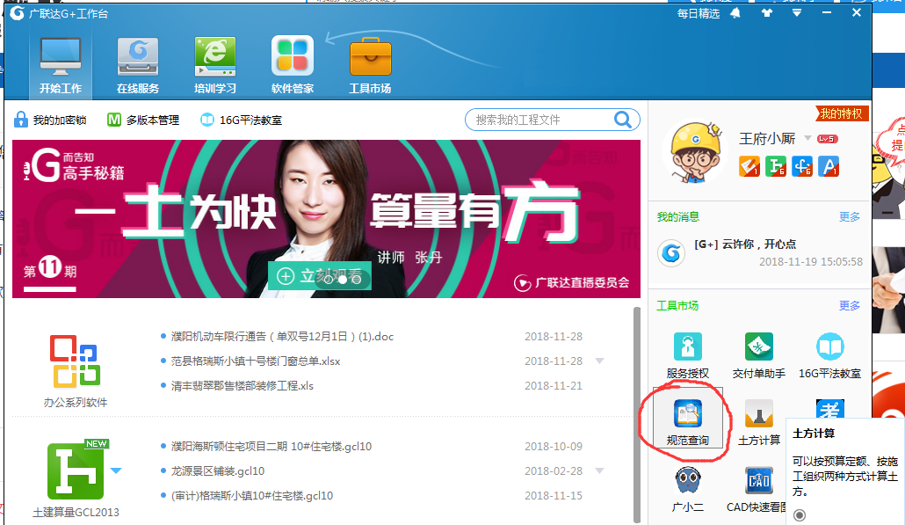Click the green GCL privilege badge
The width and height of the screenshot is (905, 525).
coord(776,166)
